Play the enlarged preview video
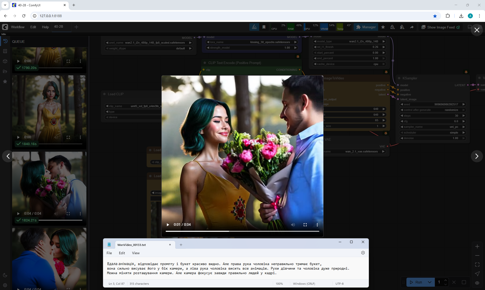The image size is (485, 290). click(x=168, y=224)
